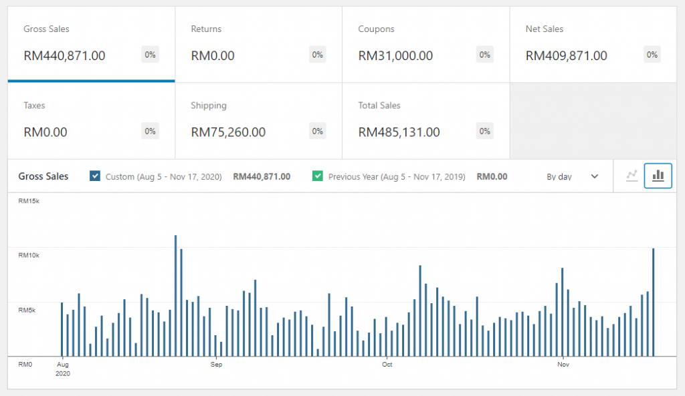
Task: Click the 0% badge in Returns card
Action: pyautogui.click(x=317, y=55)
